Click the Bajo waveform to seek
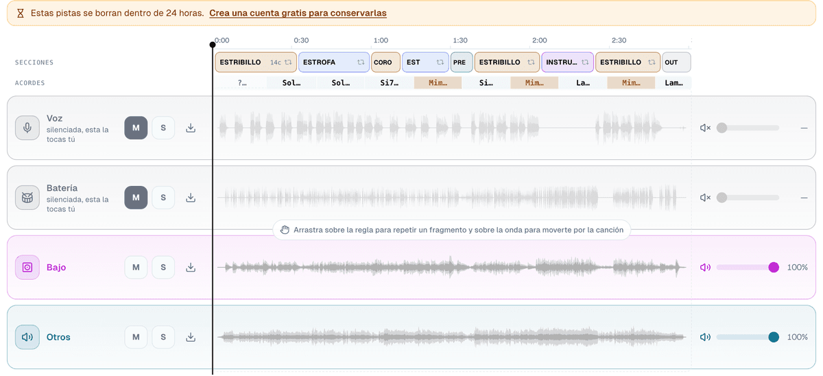The image size is (823, 376). tap(453, 268)
